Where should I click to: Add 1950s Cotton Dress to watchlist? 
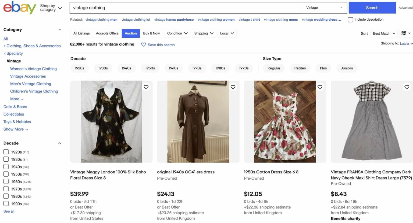[x=320, y=87]
